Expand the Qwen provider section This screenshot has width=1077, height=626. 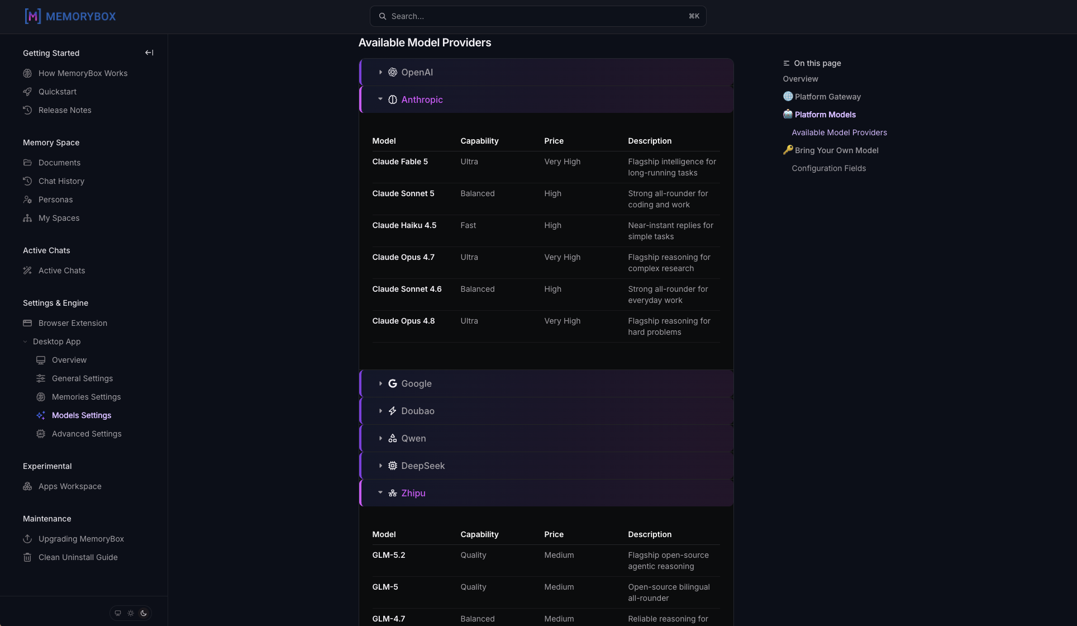(x=546, y=438)
